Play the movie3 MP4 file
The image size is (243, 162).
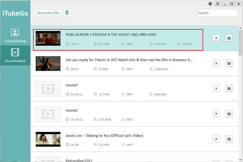pos(216,88)
